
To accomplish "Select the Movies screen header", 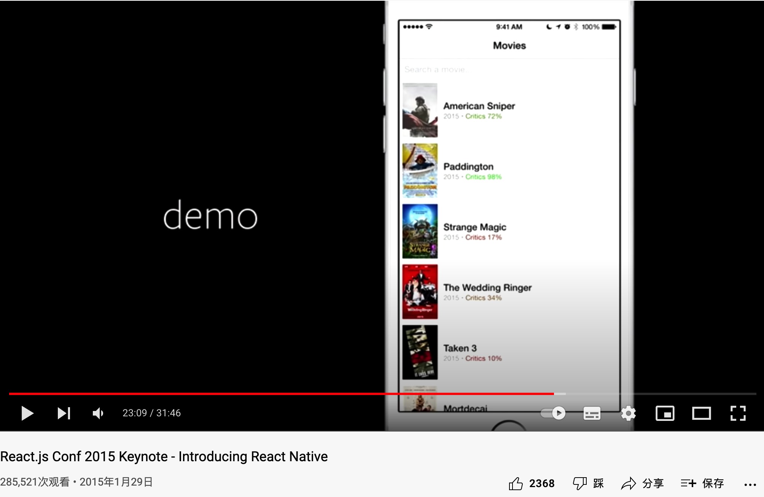I will point(509,45).
